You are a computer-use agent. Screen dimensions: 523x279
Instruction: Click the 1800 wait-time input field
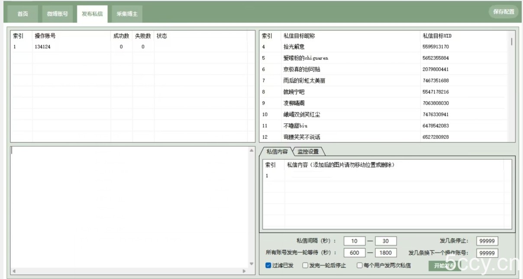(x=386, y=253)
